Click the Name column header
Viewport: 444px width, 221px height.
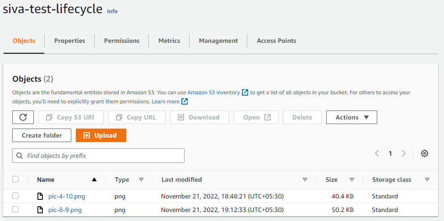[46, 180]
